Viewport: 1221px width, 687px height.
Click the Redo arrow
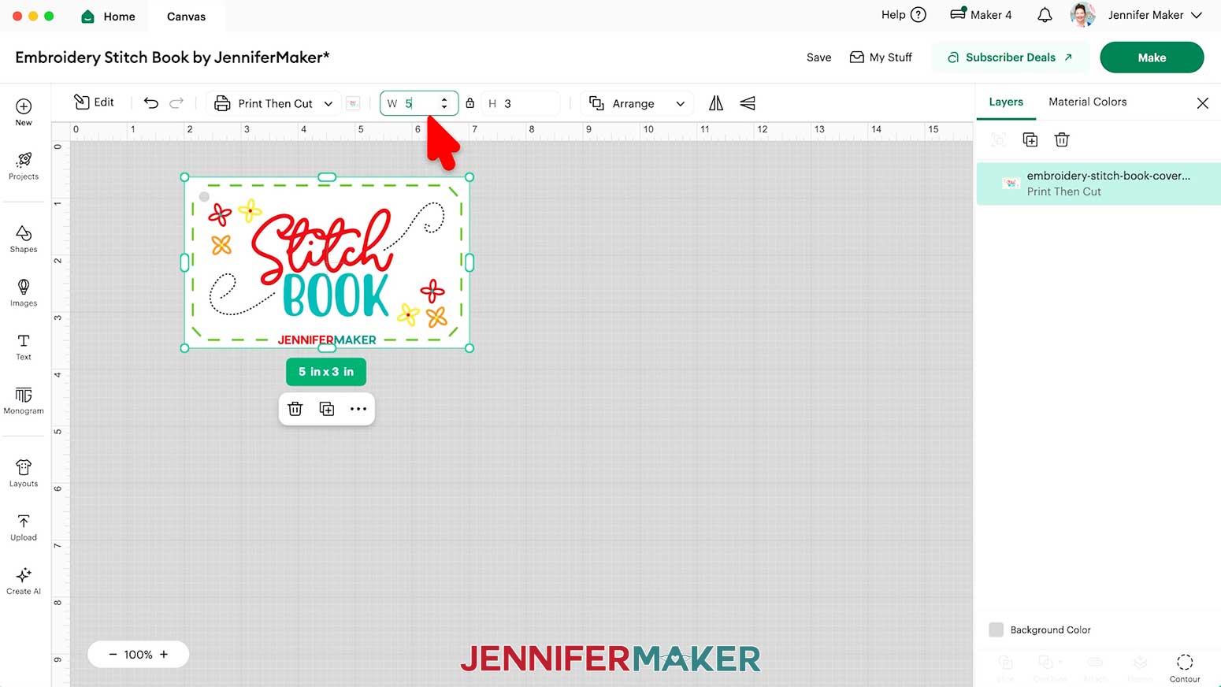pos(176,103)
